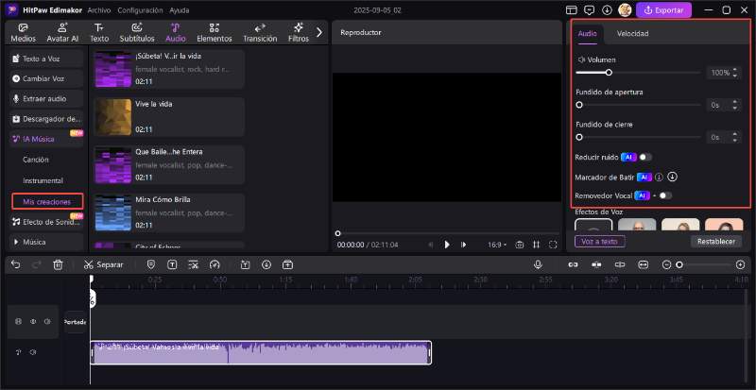Open downloads icon in the title bar
Image resolution: width=756 pixels, height=390 pixels.
(607, 10)
